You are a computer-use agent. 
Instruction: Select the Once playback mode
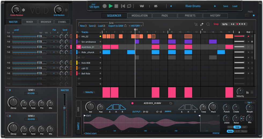230,127
